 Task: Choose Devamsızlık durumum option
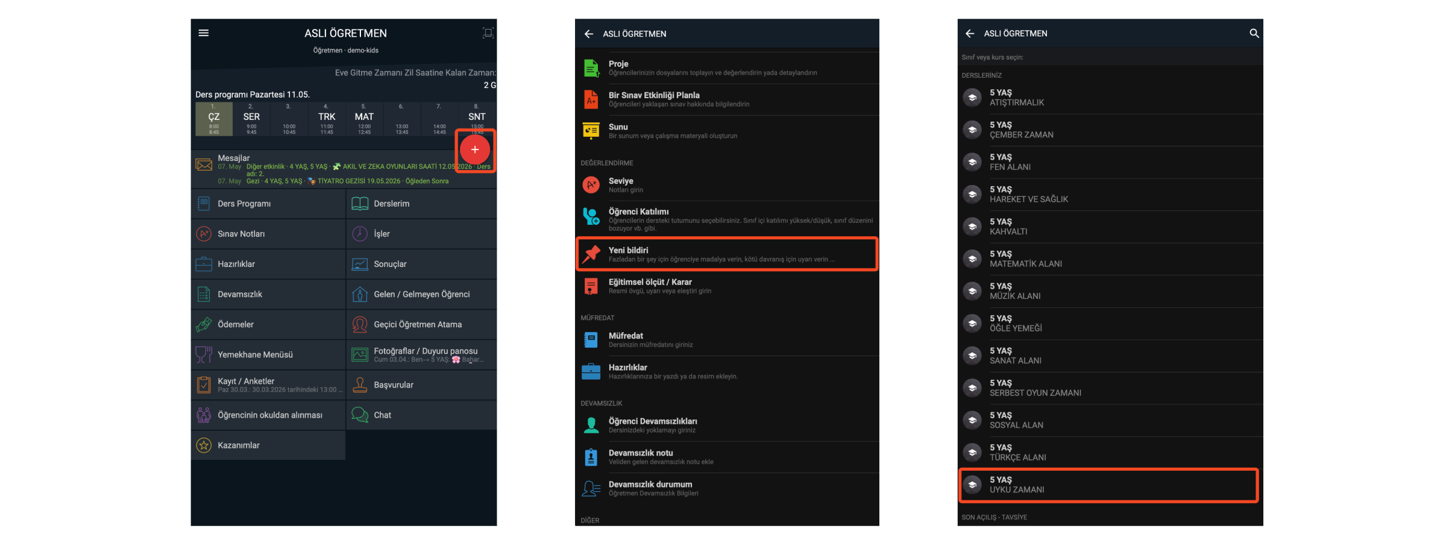(727, 488)
